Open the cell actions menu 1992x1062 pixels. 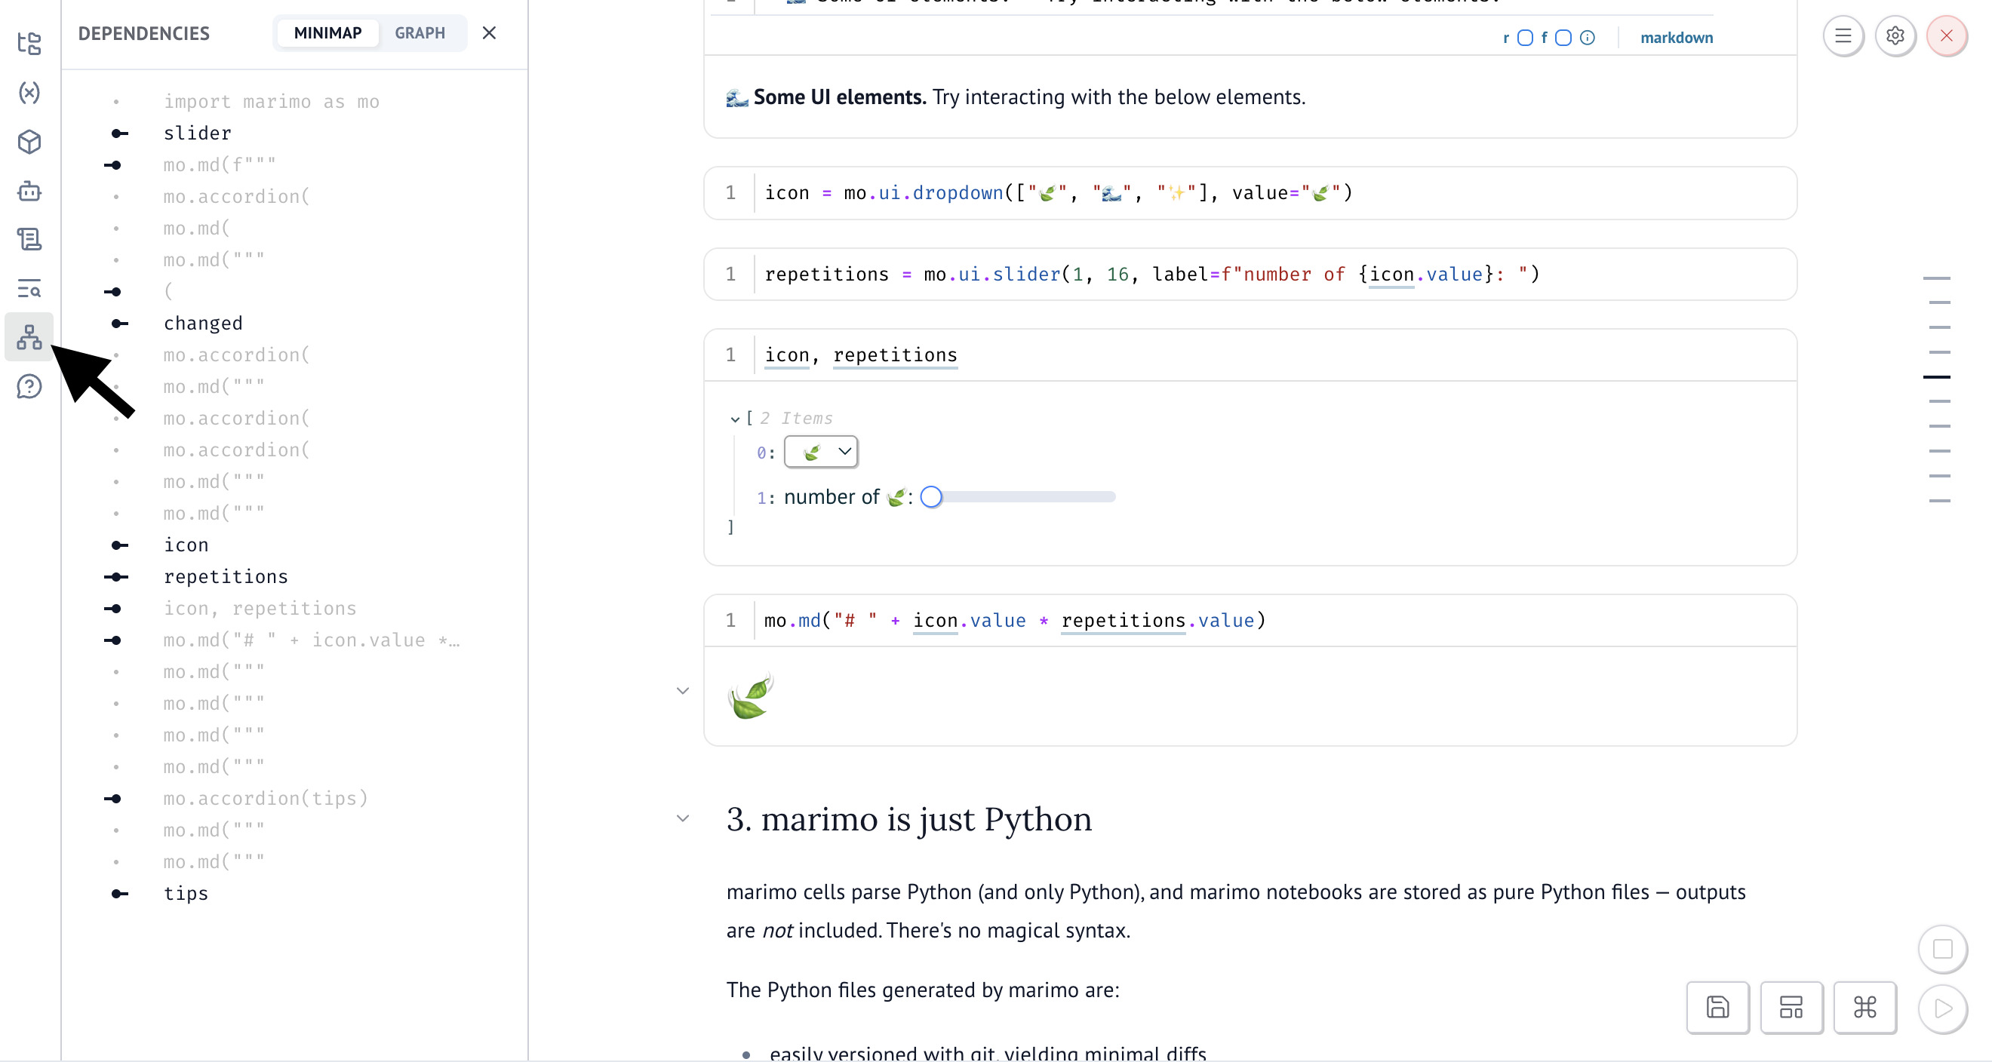[1843, 36]
